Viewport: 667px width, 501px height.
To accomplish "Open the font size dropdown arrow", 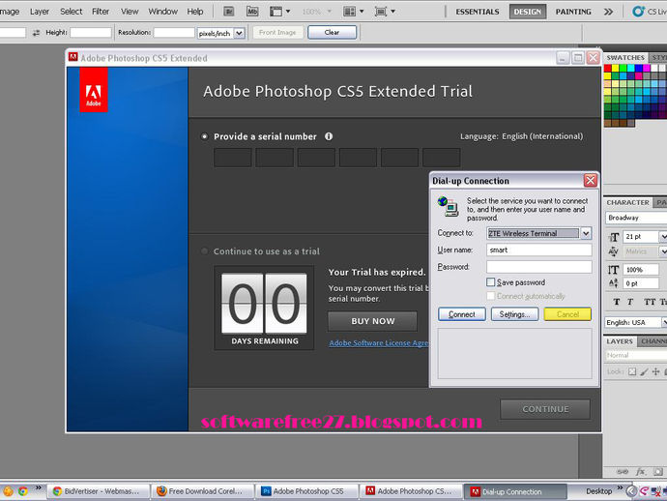I will coord(663,237).
